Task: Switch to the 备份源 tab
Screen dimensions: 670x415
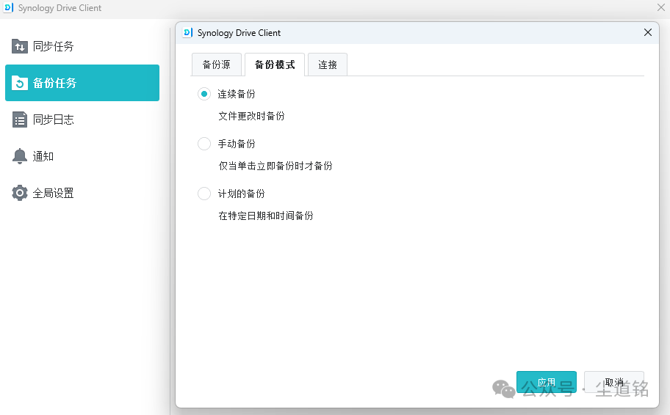Action: (x=216, y=65)
